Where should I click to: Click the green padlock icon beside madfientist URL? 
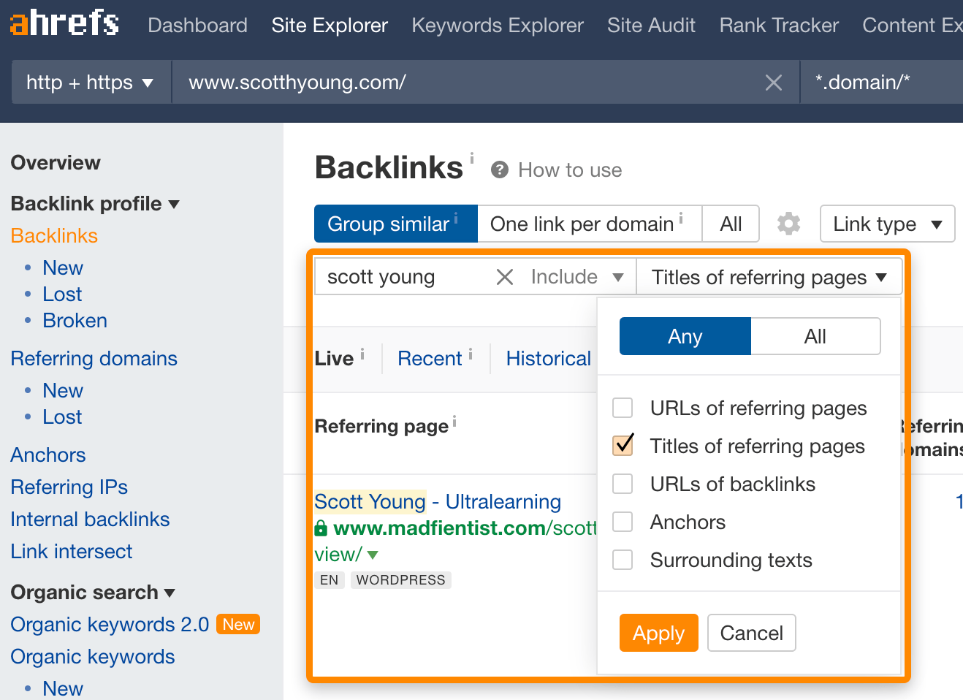321,528
